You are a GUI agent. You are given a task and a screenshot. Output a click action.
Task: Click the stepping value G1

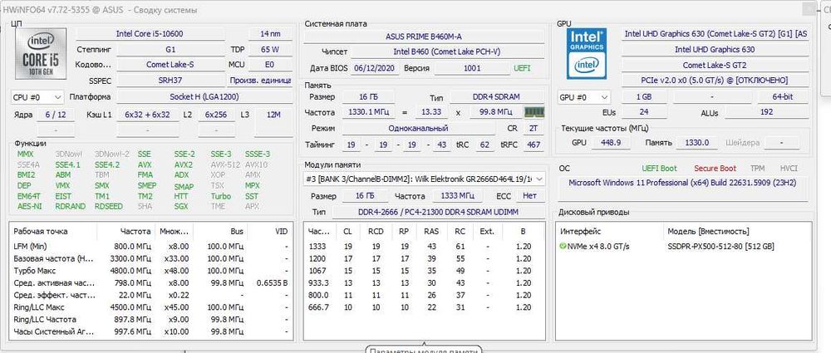pyautogui.click(x=170, y=50)
